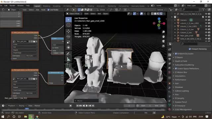The height and width of the screenshot is (119, 212).
Task: Select the Cursor tool in viewport toolbar
Action: (x=69, y=25)
